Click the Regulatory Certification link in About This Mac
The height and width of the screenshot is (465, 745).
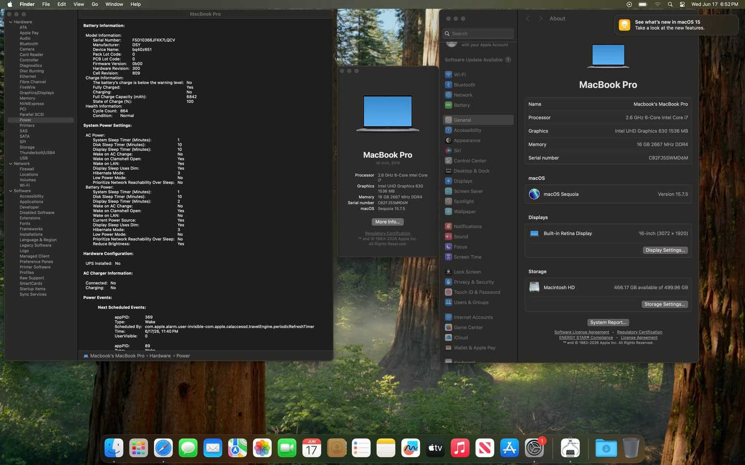point(388,233)
